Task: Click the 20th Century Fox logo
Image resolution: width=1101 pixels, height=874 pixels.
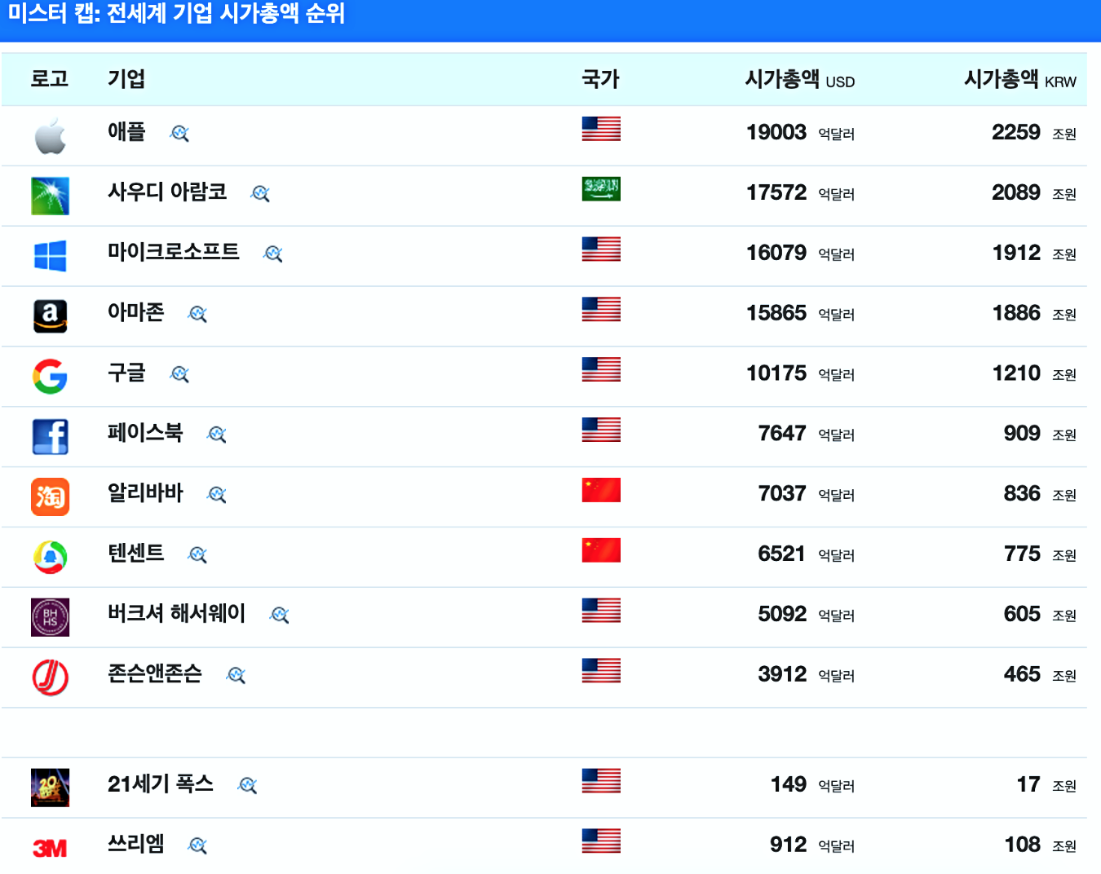Action: point(50,788)
